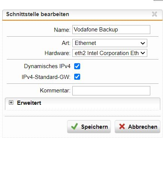Focus the Name field containing Vodafone Backup

pos(111,30)
